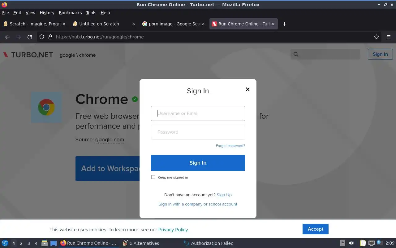396x248 pixels.
Task: Close the Google Search tab
Action: 203,24
